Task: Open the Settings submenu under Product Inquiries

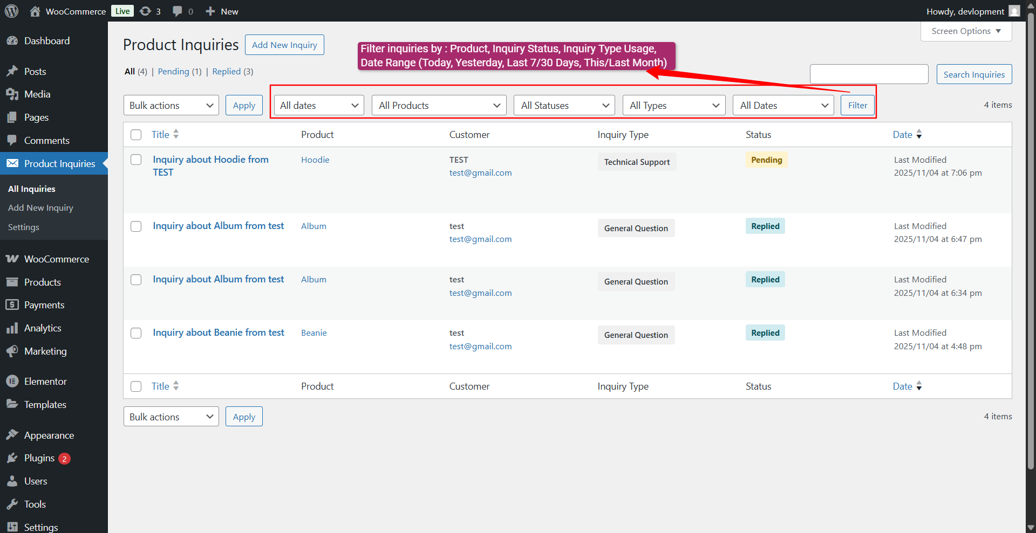Action: 24,227
